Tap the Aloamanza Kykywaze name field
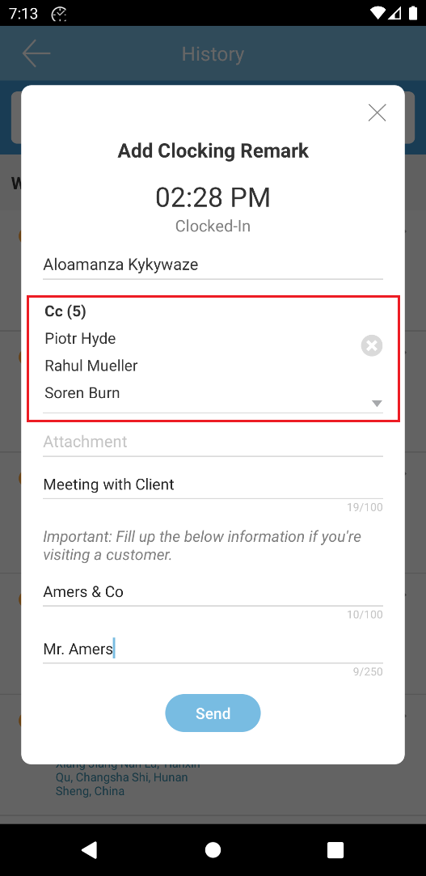Screen dimensions: 426x876 (x=213, y=264)
